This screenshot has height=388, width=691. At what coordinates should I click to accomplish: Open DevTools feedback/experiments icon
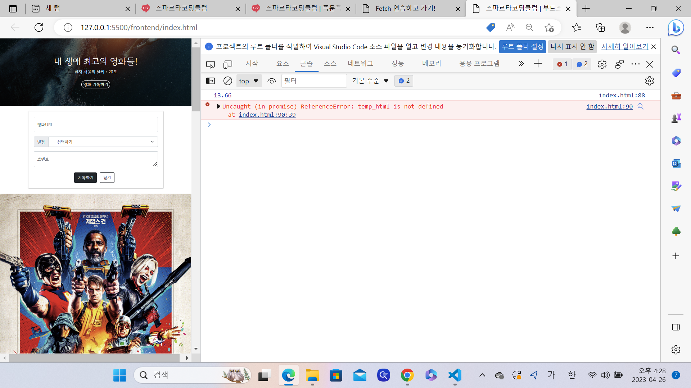tap(619, 64)
